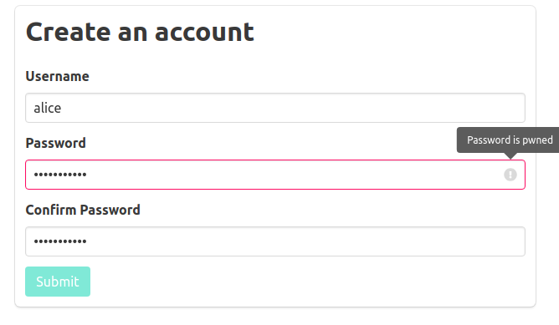Click the Confirm Password label text
Viewport: 559px width, 325px height.
point(83,210)
